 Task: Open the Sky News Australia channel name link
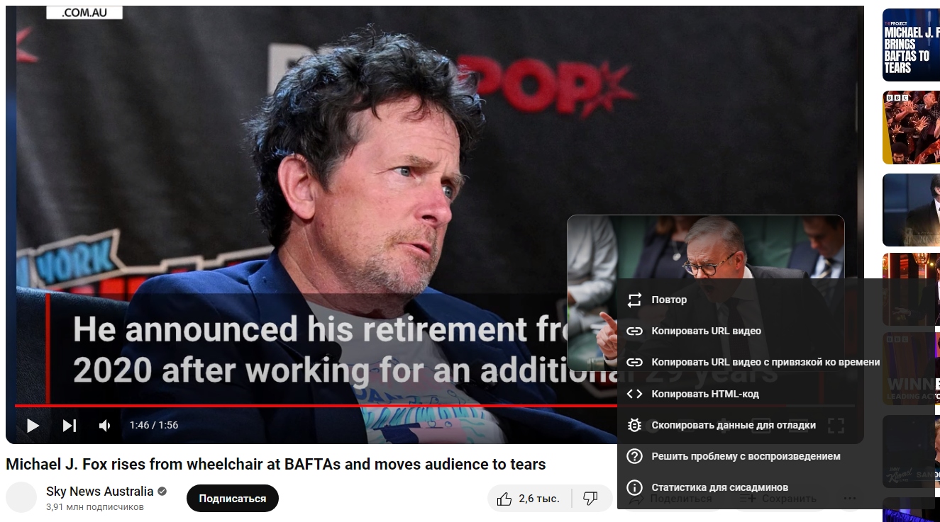(100, 491)
